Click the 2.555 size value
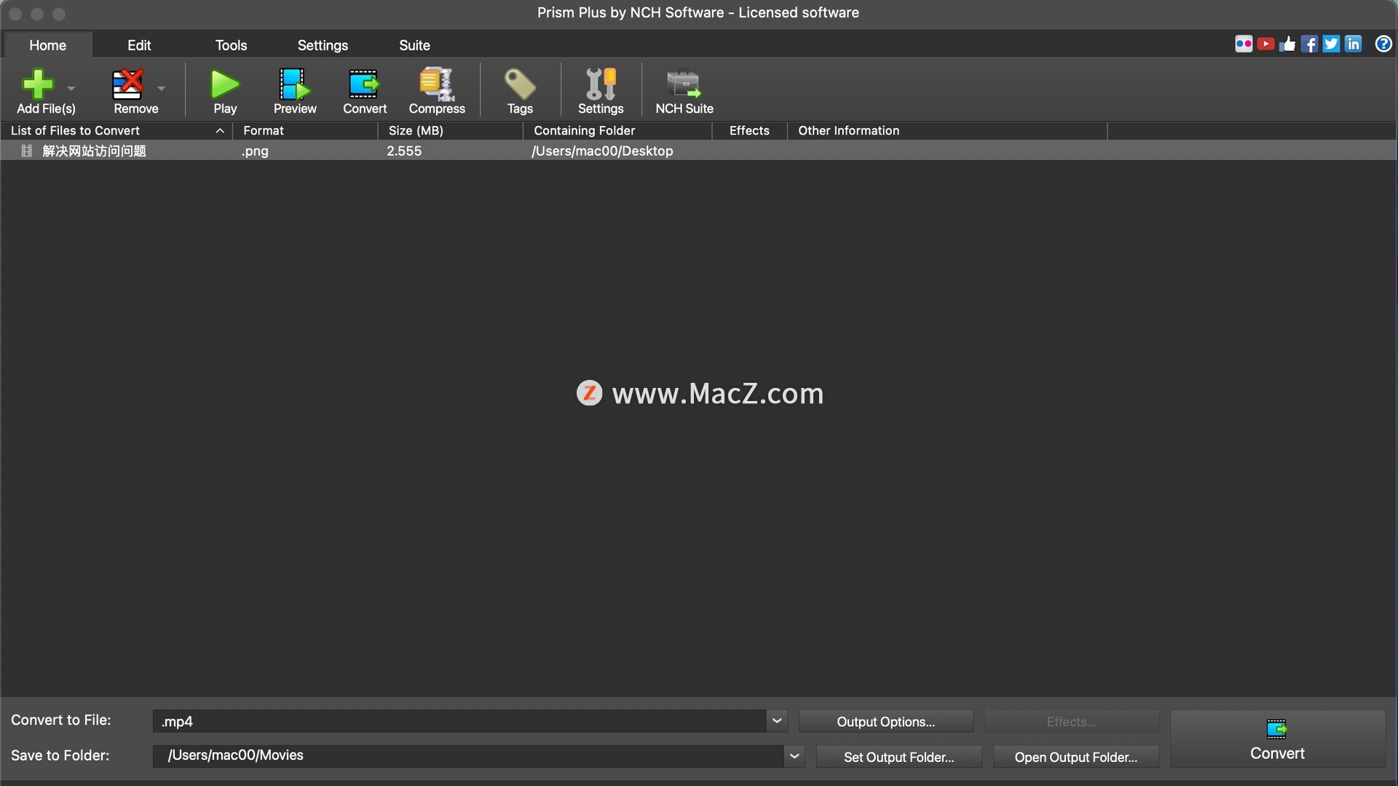Image resolution: width=1398 pixels, height=786 pixels. tap(404, 151)
